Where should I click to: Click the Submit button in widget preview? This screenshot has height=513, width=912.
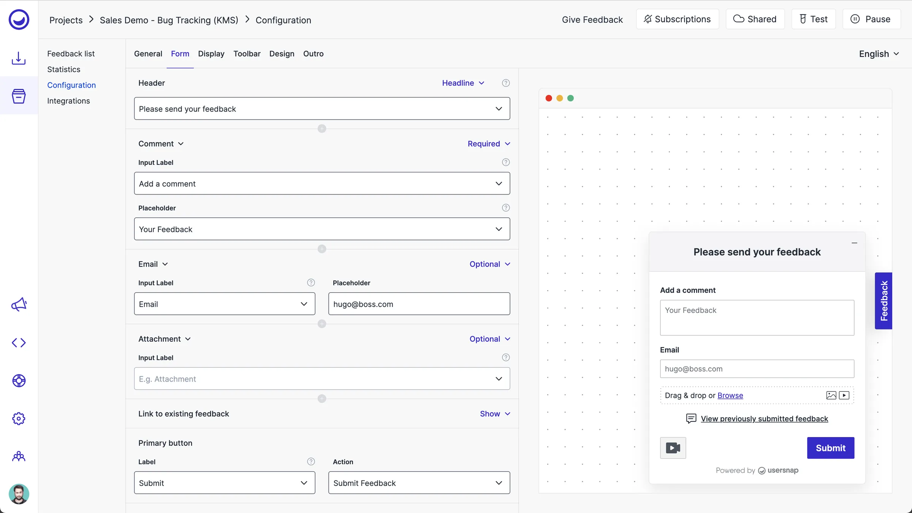point(831,448)
